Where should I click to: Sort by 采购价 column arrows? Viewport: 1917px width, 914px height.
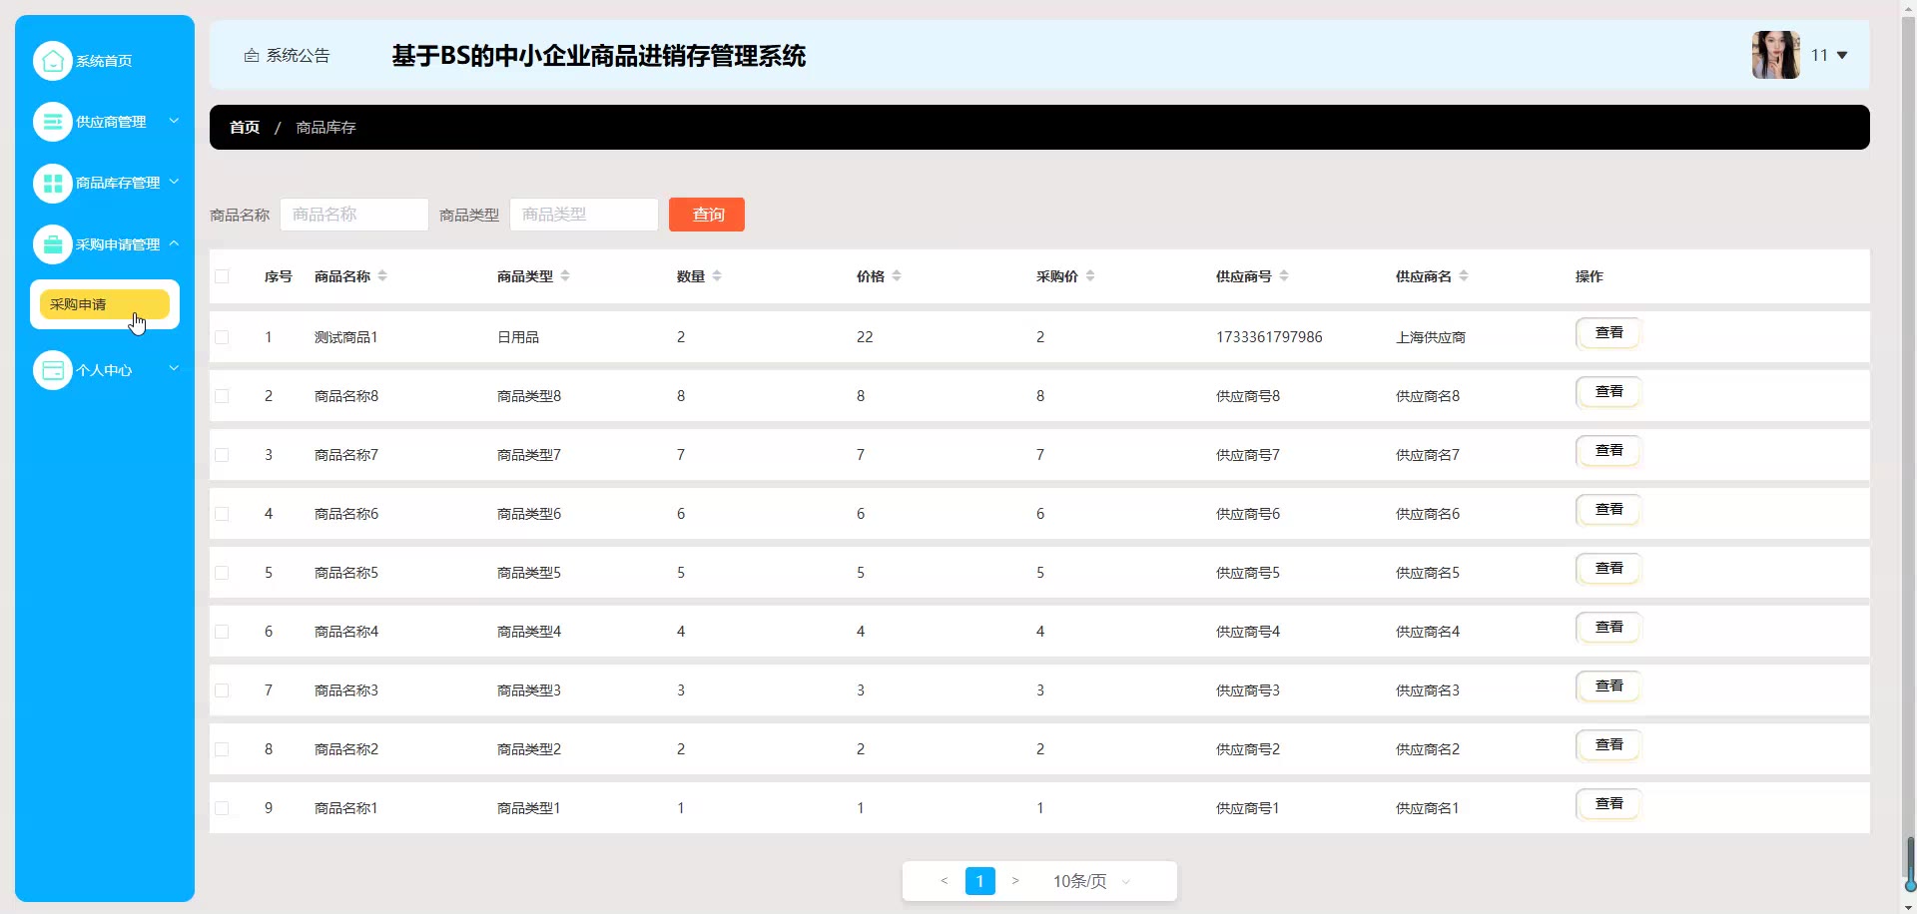pos(1090,276)
